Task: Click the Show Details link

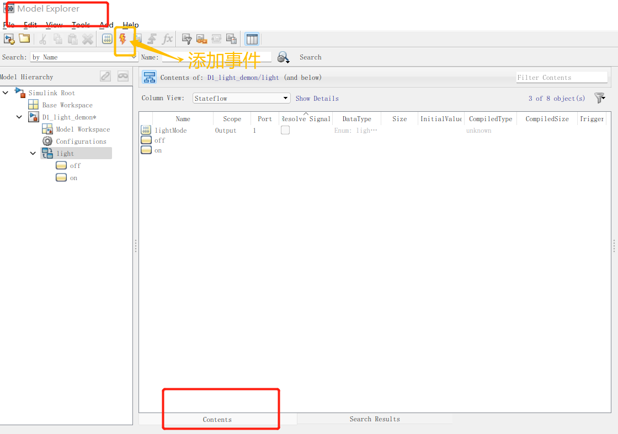Action: click(317, 98)
